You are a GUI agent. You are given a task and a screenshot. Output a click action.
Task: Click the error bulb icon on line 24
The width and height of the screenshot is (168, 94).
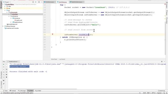(52, 34)
